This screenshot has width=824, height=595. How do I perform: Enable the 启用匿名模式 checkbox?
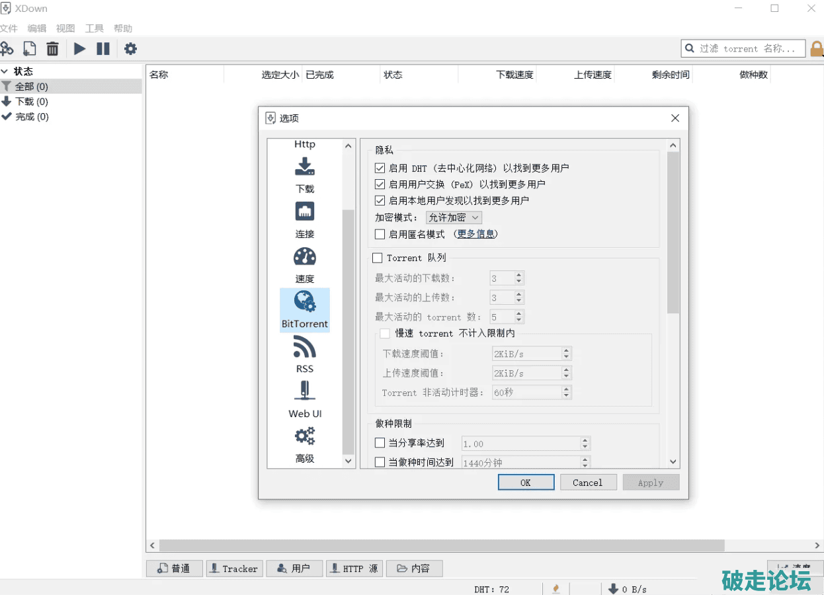coord(380,234)
